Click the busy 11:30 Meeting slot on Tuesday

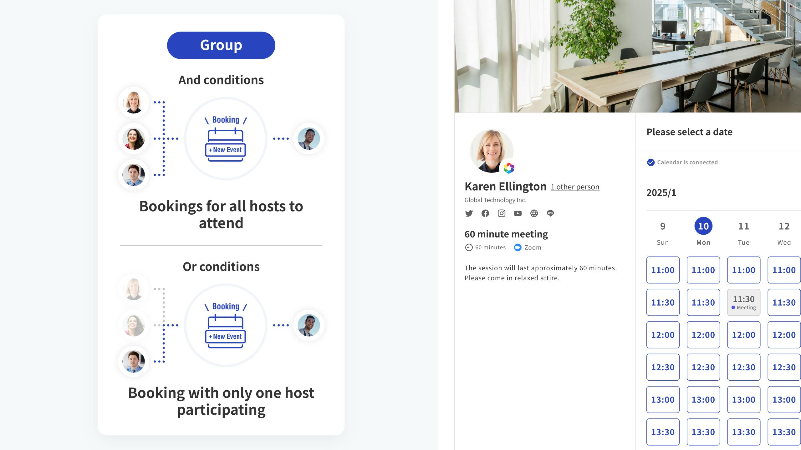[743, 302]
